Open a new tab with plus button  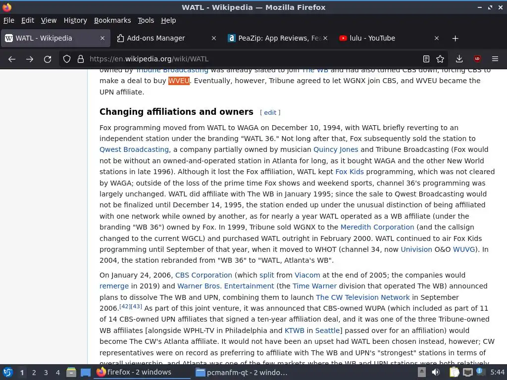pyautogui.click(x=456, y=39)
